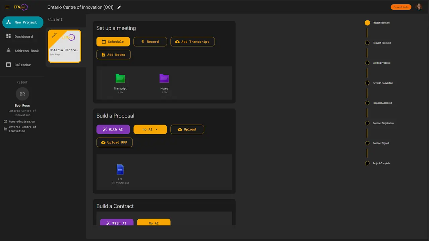429x241 pixels.
Task: Click Upload RFP button
Action: pos(114,143)
